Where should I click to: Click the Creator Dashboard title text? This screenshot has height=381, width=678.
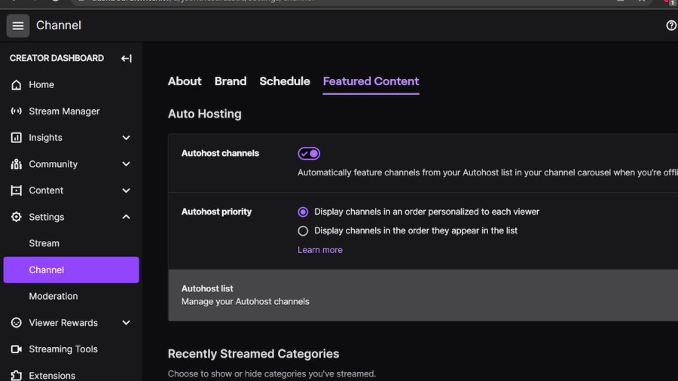pos(56,58)
